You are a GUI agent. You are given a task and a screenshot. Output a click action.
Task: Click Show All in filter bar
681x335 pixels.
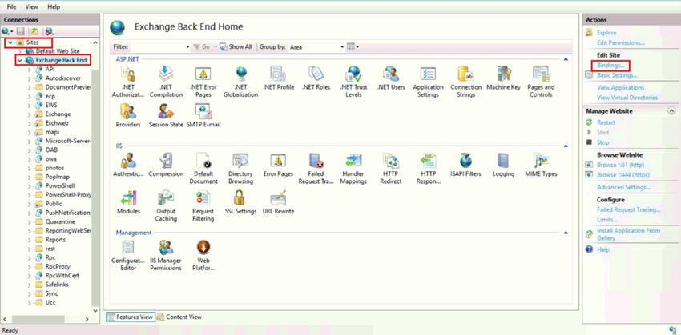point(236,47)
